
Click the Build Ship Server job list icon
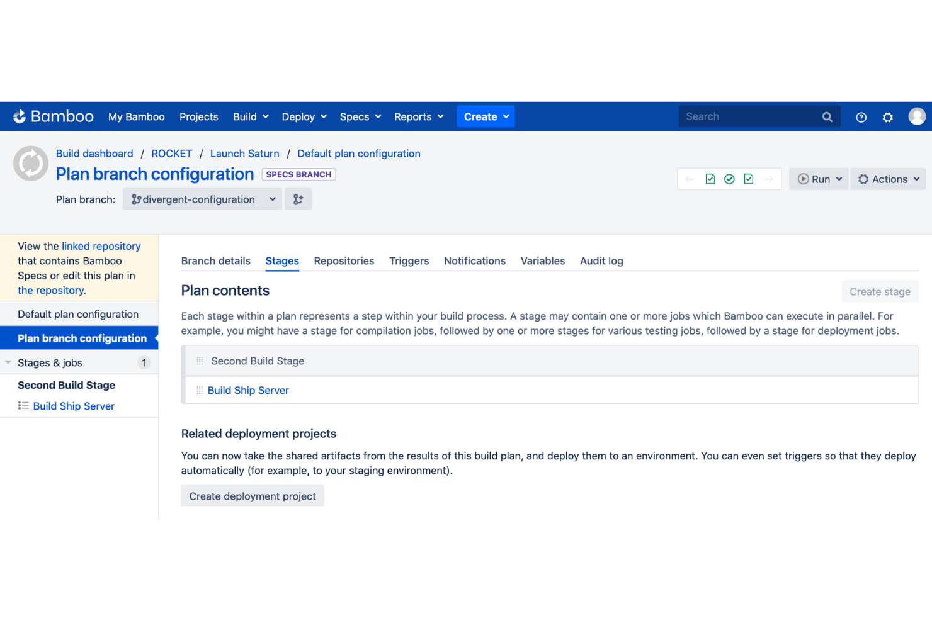click(x=23, y=406)
